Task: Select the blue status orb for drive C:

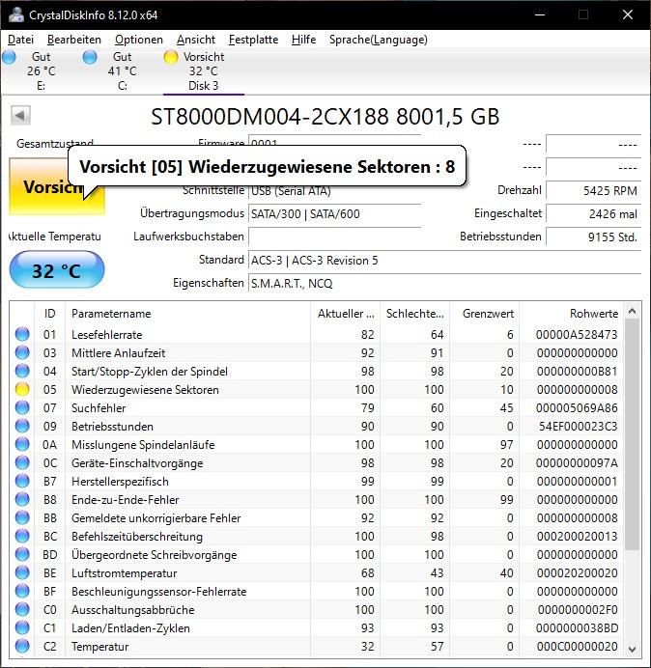Action: tap(90, 57)
